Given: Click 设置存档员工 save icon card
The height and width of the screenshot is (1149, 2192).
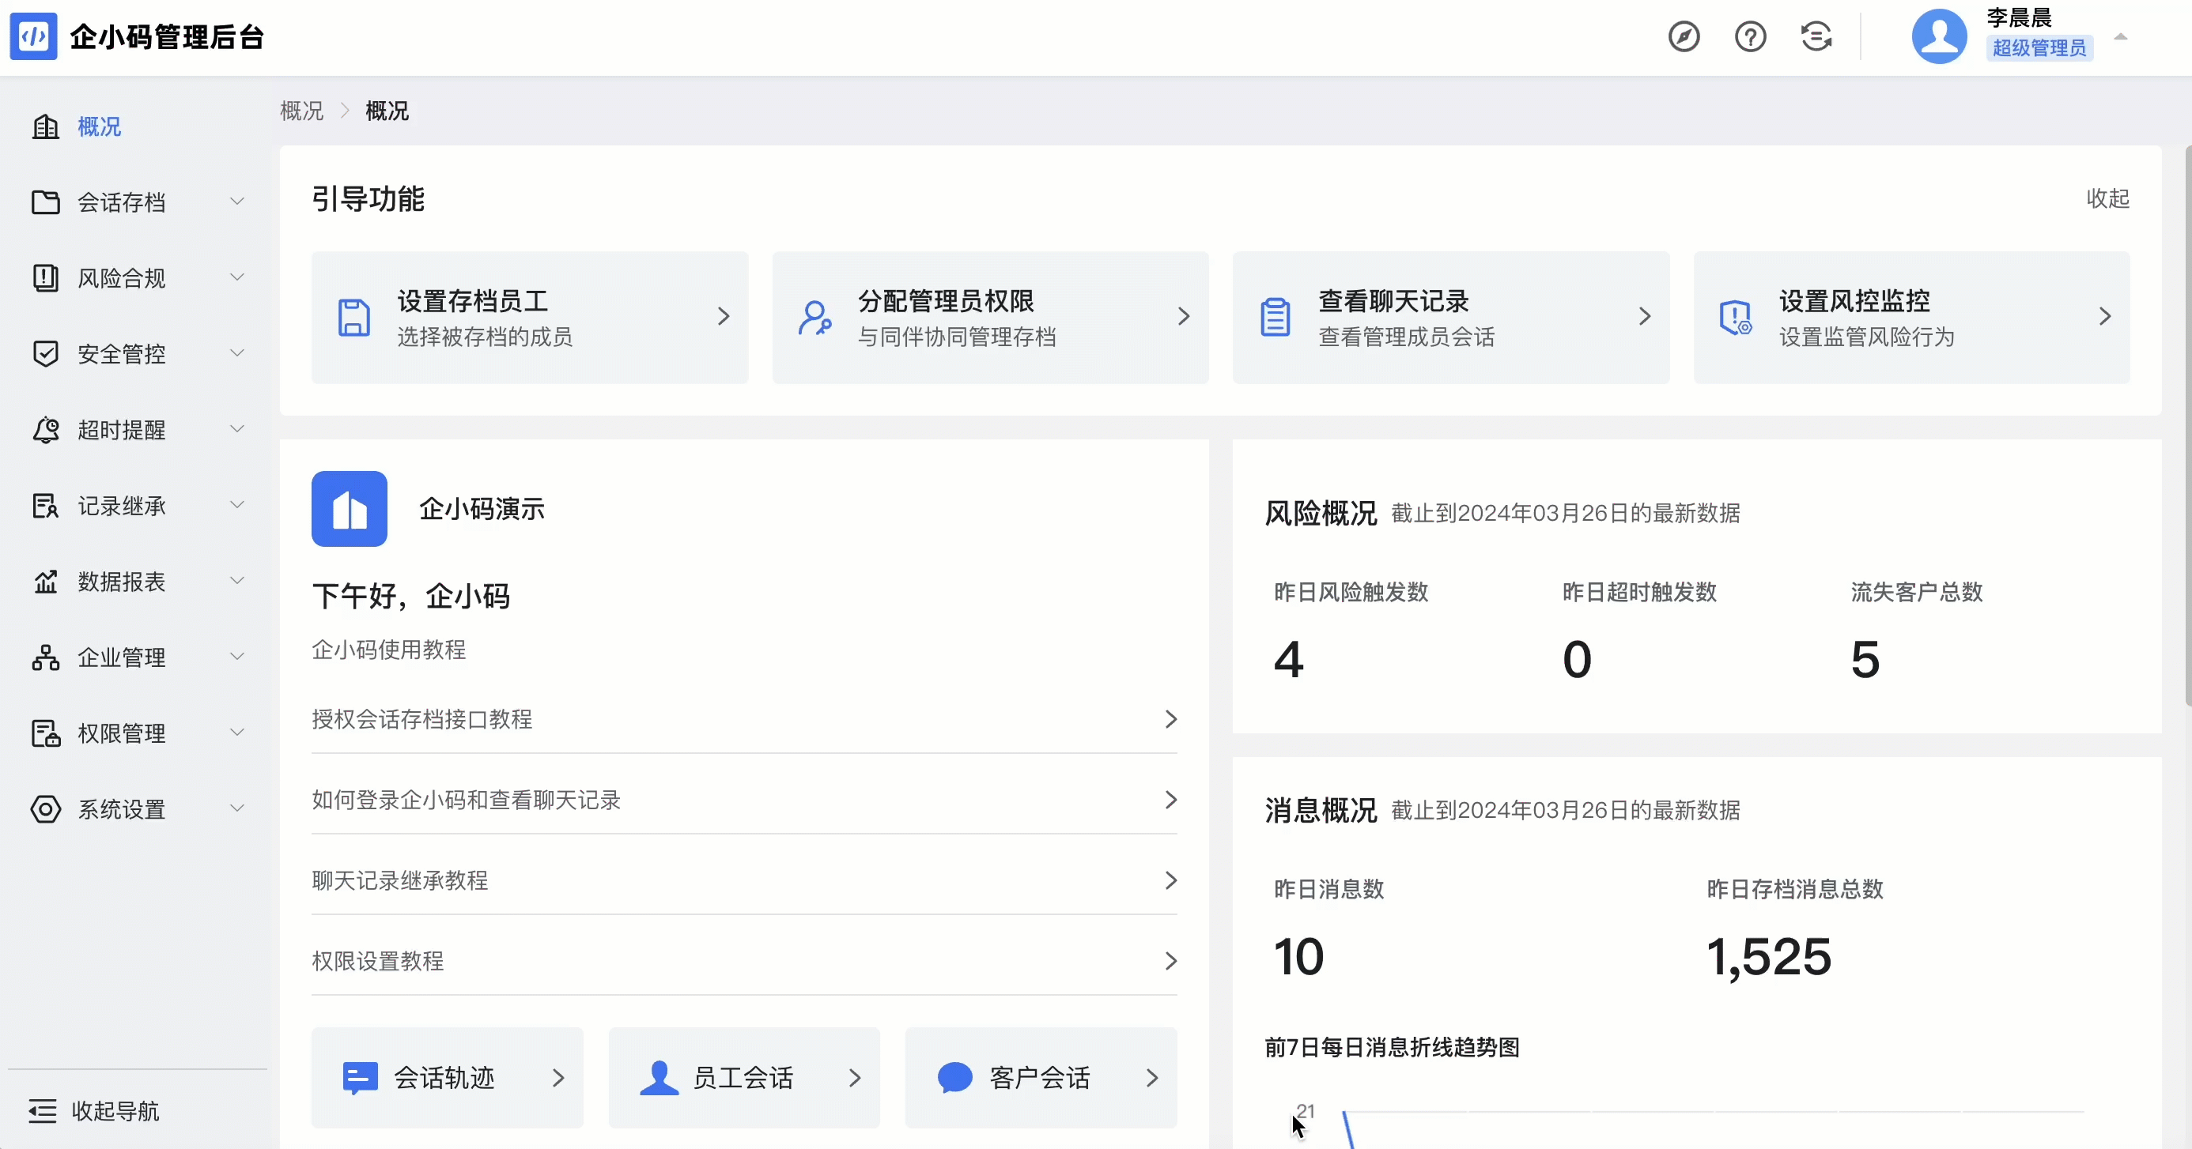Looking at the screenshot, I should click(354, 317).
